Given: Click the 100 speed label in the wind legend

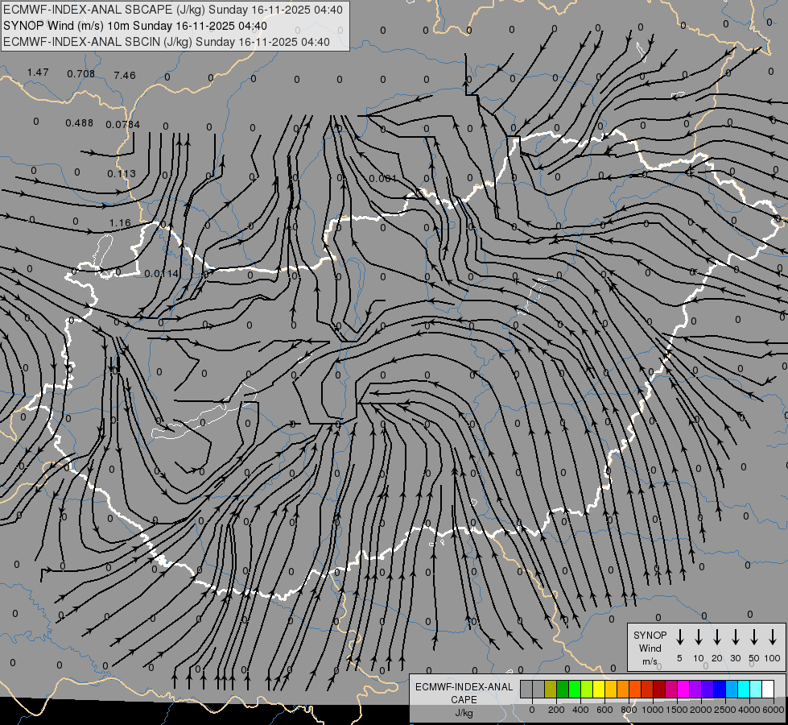Looking at the screenshot, I should pyautogui.click(x=773, y=658).
